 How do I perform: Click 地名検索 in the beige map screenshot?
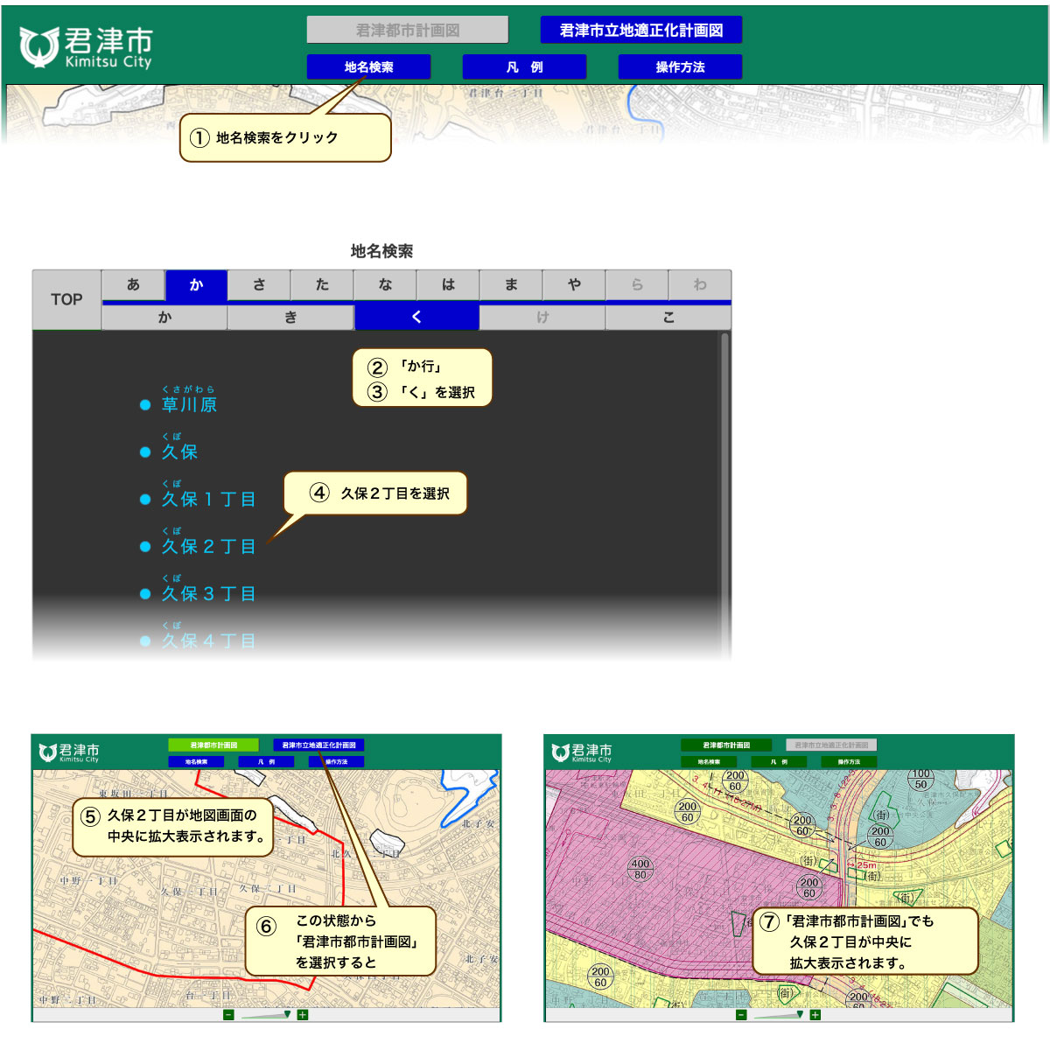(x=196, y=761)
